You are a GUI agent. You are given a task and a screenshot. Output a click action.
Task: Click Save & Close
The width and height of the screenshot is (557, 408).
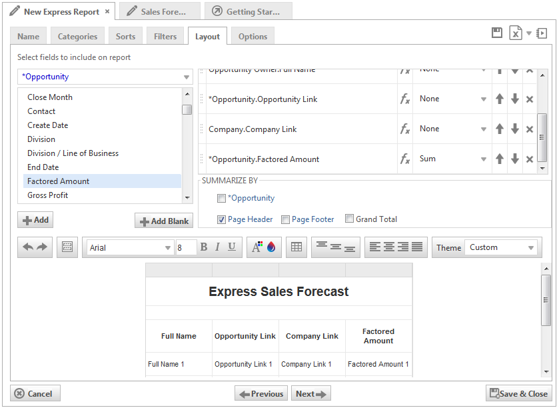[519, 393]
